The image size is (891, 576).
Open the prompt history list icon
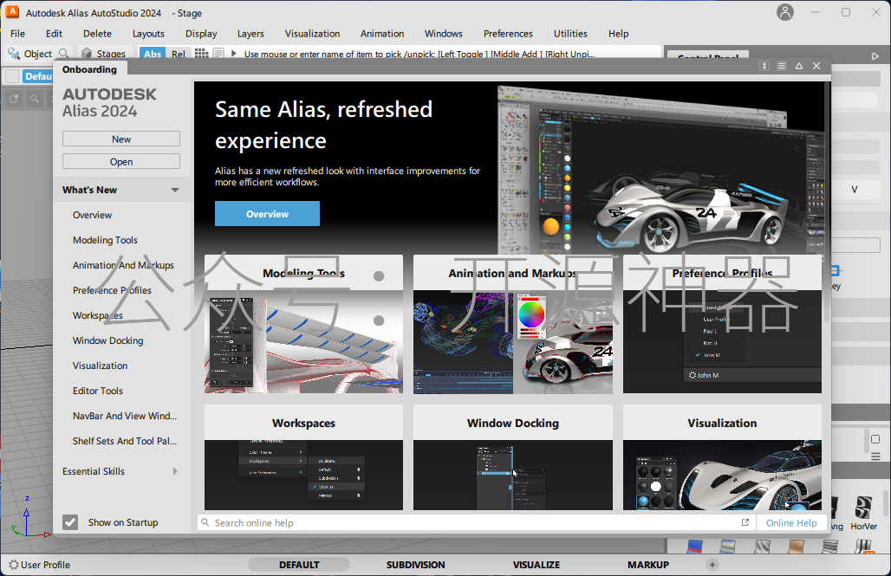pyautogui.click(x=218, y=54)
